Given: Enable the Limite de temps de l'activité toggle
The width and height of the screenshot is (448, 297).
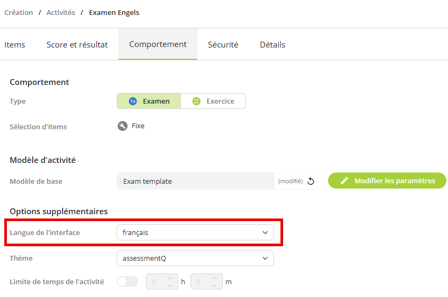Looking at the screenshot, I should point(127,282).
